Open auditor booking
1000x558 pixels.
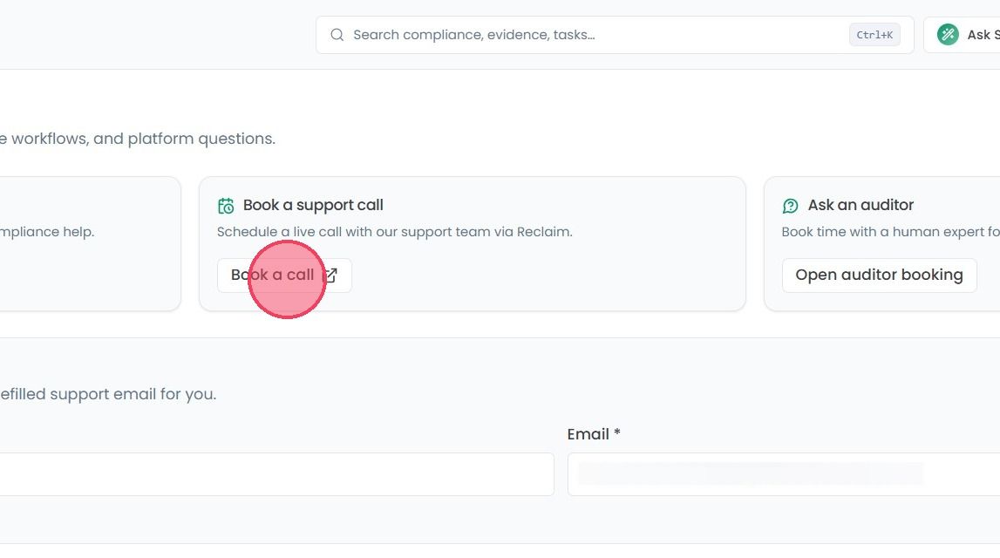(879, 276)
